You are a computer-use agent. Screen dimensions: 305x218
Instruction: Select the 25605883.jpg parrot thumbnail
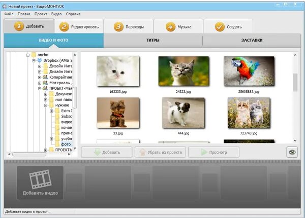(249, 71)
